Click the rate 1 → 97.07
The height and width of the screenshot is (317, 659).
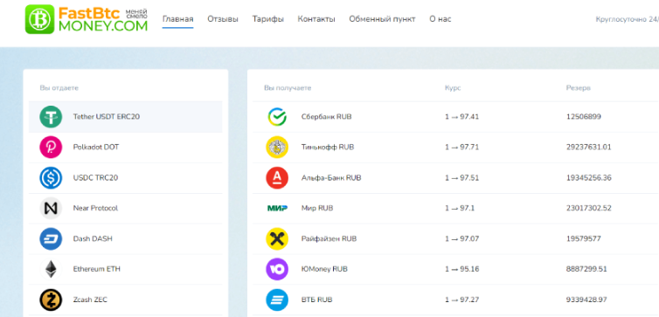[461, 238]
